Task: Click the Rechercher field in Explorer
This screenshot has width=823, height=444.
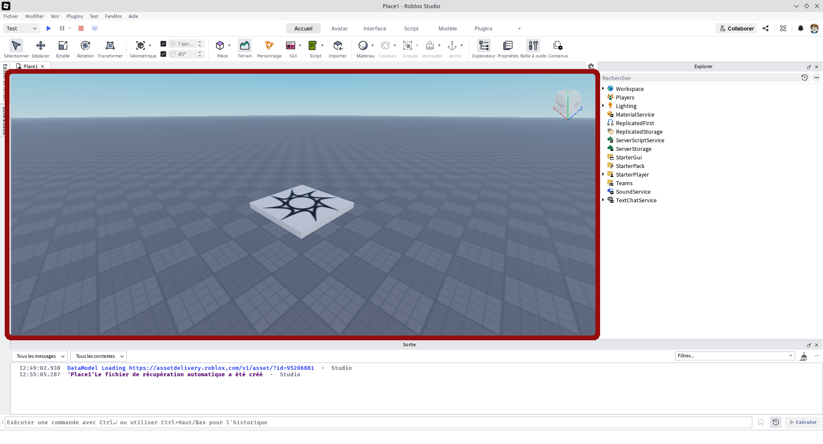Action: tap(699, 78)
